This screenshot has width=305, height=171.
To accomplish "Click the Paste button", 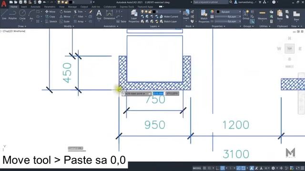I will tap(280, 15).
